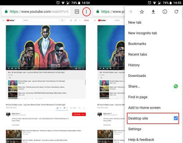183x143 pixels.
Task: Click the save-to-playlist icon beside Share
Action: (x=80, y=108)
